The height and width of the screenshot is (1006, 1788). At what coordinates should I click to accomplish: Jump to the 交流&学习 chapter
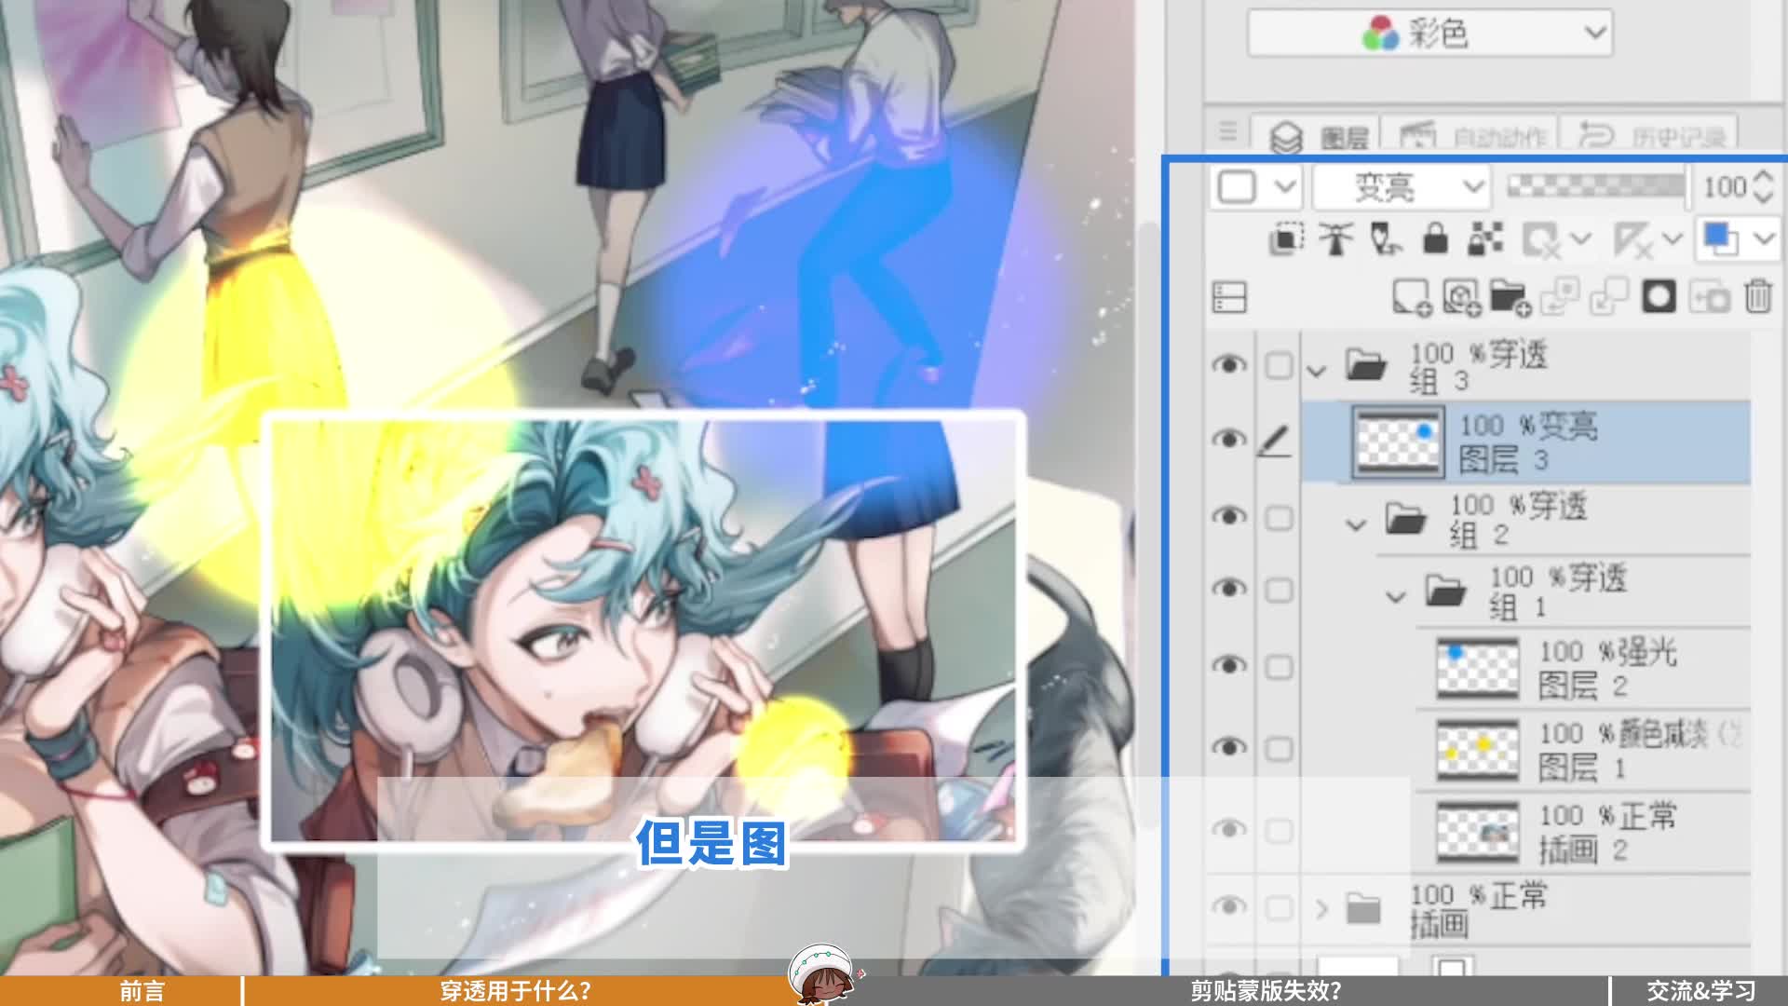point(1701,991)
